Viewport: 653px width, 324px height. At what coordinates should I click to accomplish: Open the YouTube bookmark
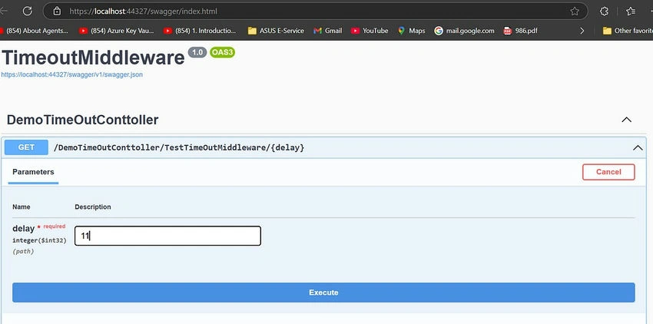[370, 31]
